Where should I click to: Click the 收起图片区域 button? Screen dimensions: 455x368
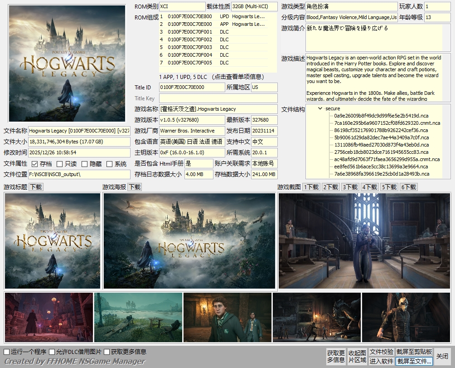click(x=357, y=356)
